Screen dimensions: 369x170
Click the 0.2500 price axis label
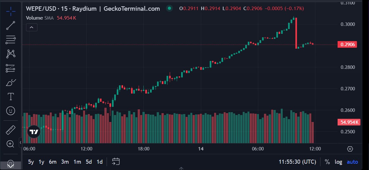click(x=347, y=131)
